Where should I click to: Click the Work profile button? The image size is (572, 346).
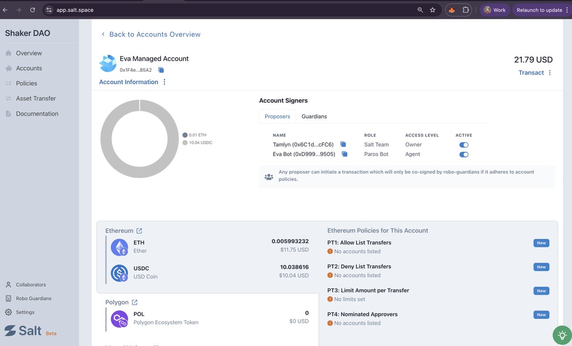click(494, 10)
